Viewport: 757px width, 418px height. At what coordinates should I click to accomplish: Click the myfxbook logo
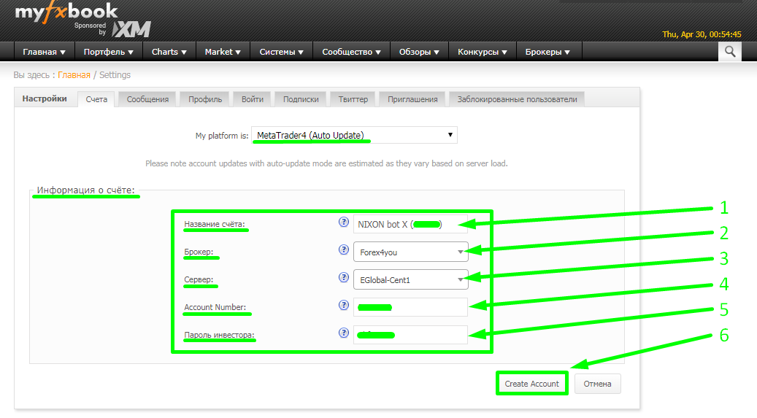(66, 12)
